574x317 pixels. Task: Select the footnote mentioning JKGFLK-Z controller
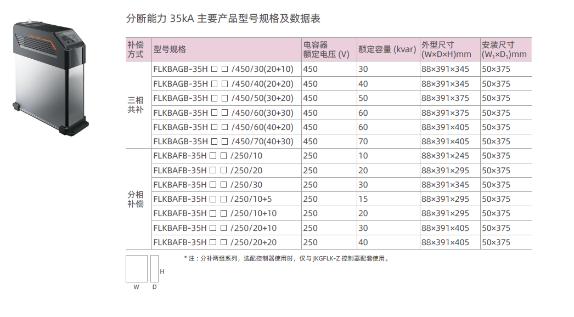point(286,258)
